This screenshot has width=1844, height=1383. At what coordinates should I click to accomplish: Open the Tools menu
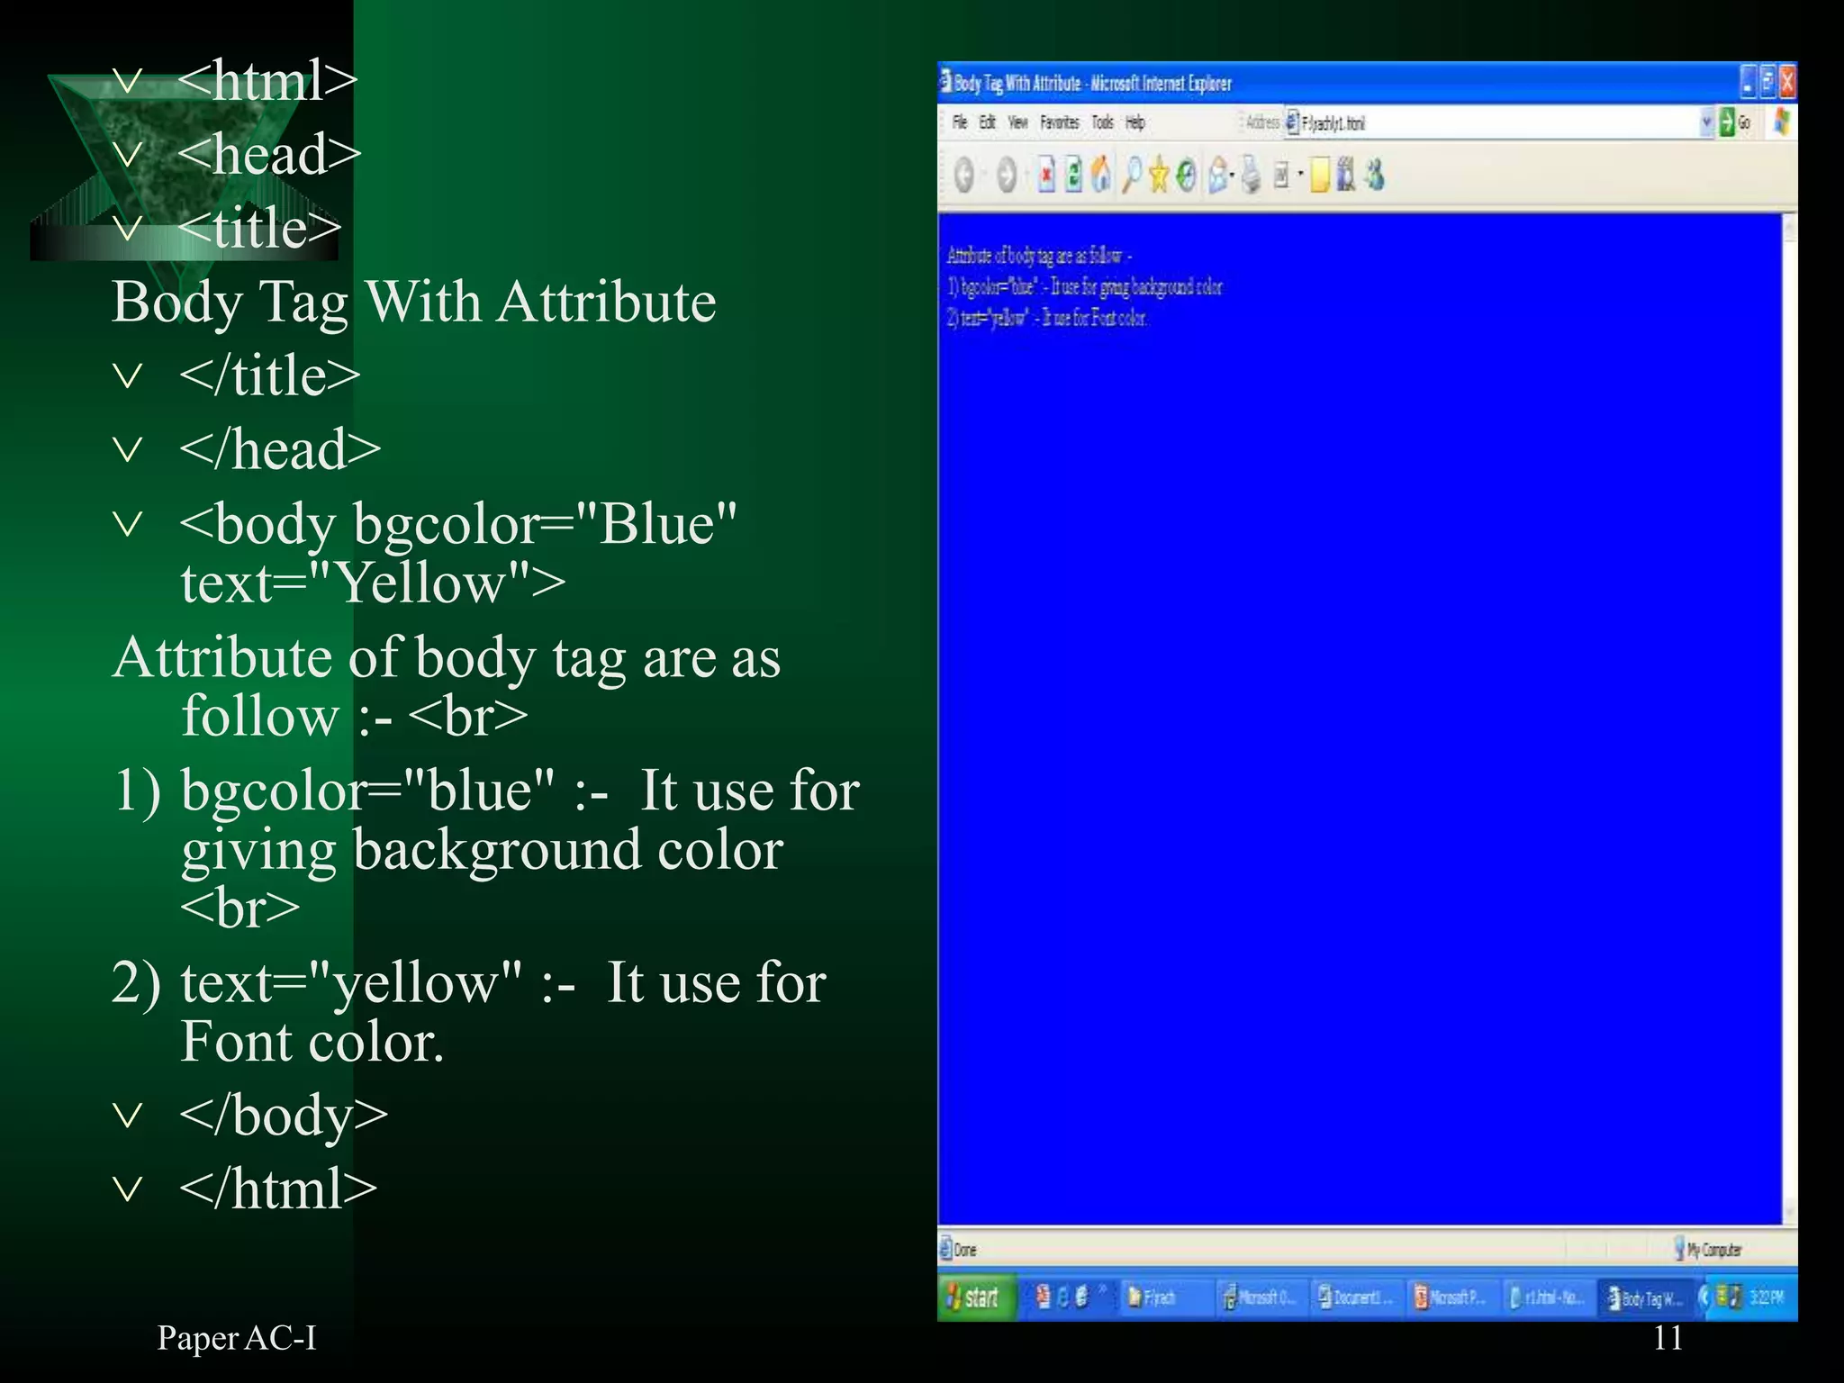tap(1103, 122)
